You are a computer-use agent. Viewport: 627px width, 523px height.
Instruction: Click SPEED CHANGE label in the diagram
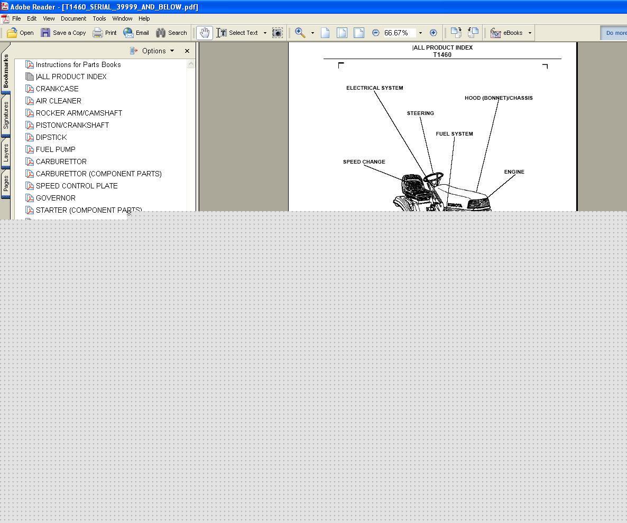point(364,161)
